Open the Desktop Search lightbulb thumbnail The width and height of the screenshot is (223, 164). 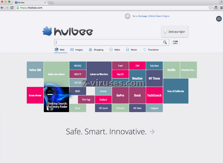click(56, 99)
